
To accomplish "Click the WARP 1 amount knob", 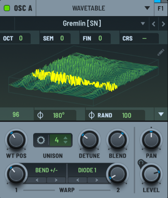I will [x=16, y=174].
